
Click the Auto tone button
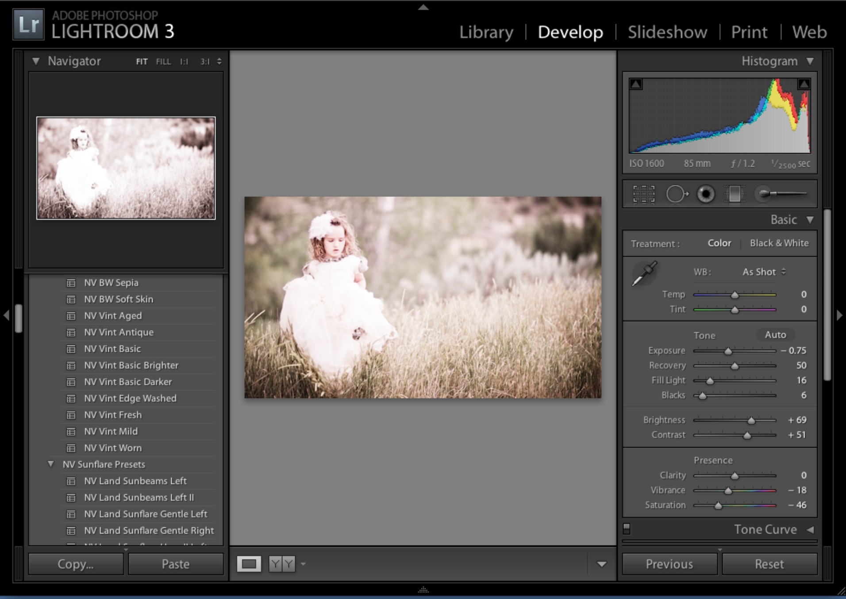(x=775, y=335)
